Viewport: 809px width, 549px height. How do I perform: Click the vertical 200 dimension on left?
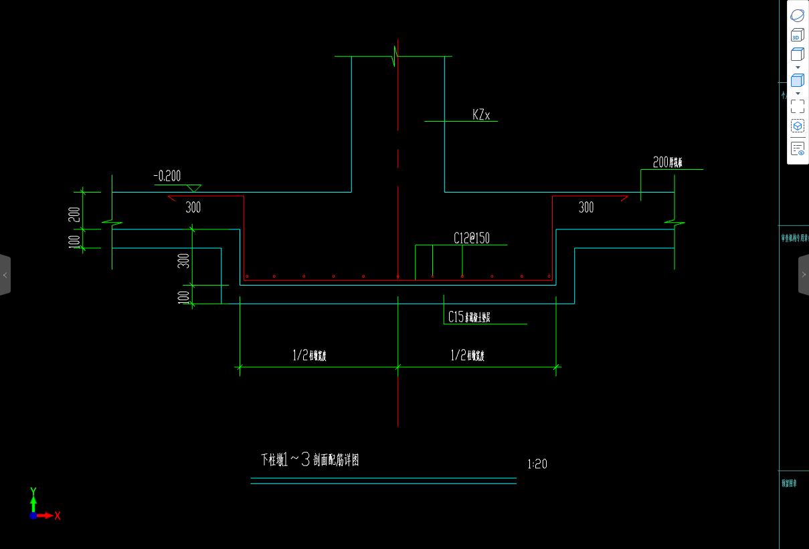pos(74,215)
